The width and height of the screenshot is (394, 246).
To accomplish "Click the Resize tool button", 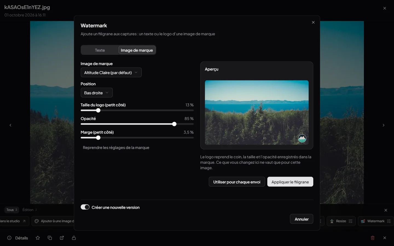I will pyautogui.click(x=341, y=221).
